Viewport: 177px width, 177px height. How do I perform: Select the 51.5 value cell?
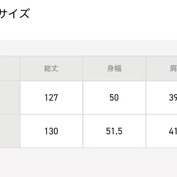click(114, 131)
